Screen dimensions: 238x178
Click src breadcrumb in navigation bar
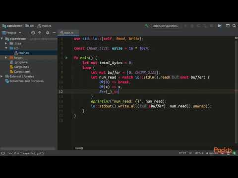point(30,26)
